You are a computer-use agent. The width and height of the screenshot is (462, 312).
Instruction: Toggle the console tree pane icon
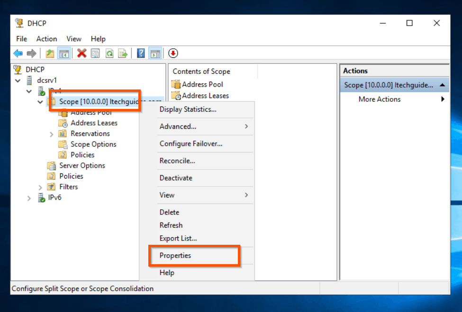pos(63,53)
